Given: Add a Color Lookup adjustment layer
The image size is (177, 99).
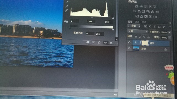Looking at the screenshot, I should 157,12.
